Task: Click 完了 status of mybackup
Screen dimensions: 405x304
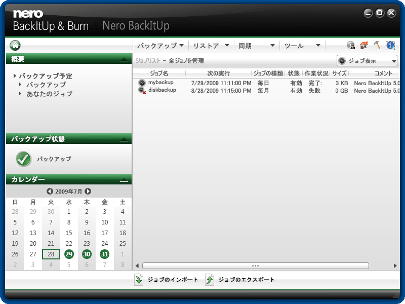Action: (x=315, y=83)
